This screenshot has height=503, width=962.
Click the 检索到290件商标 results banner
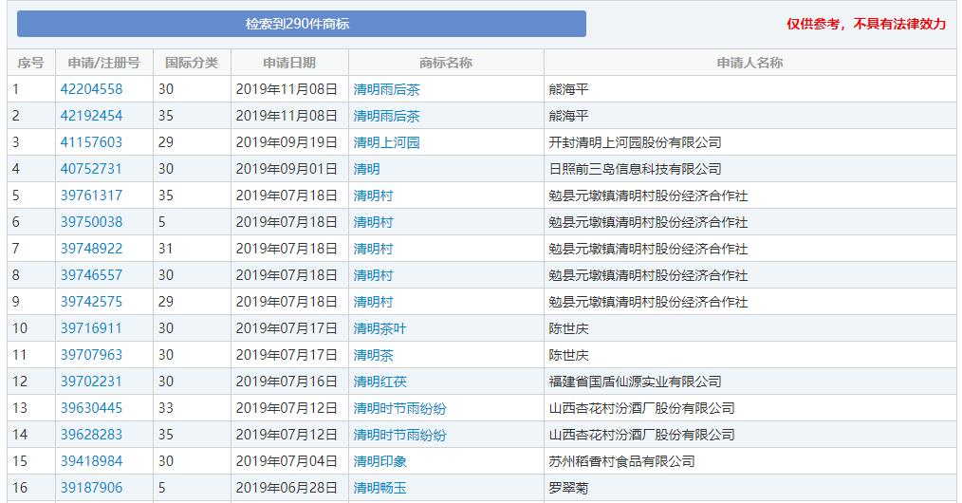(x=302, y=24)
